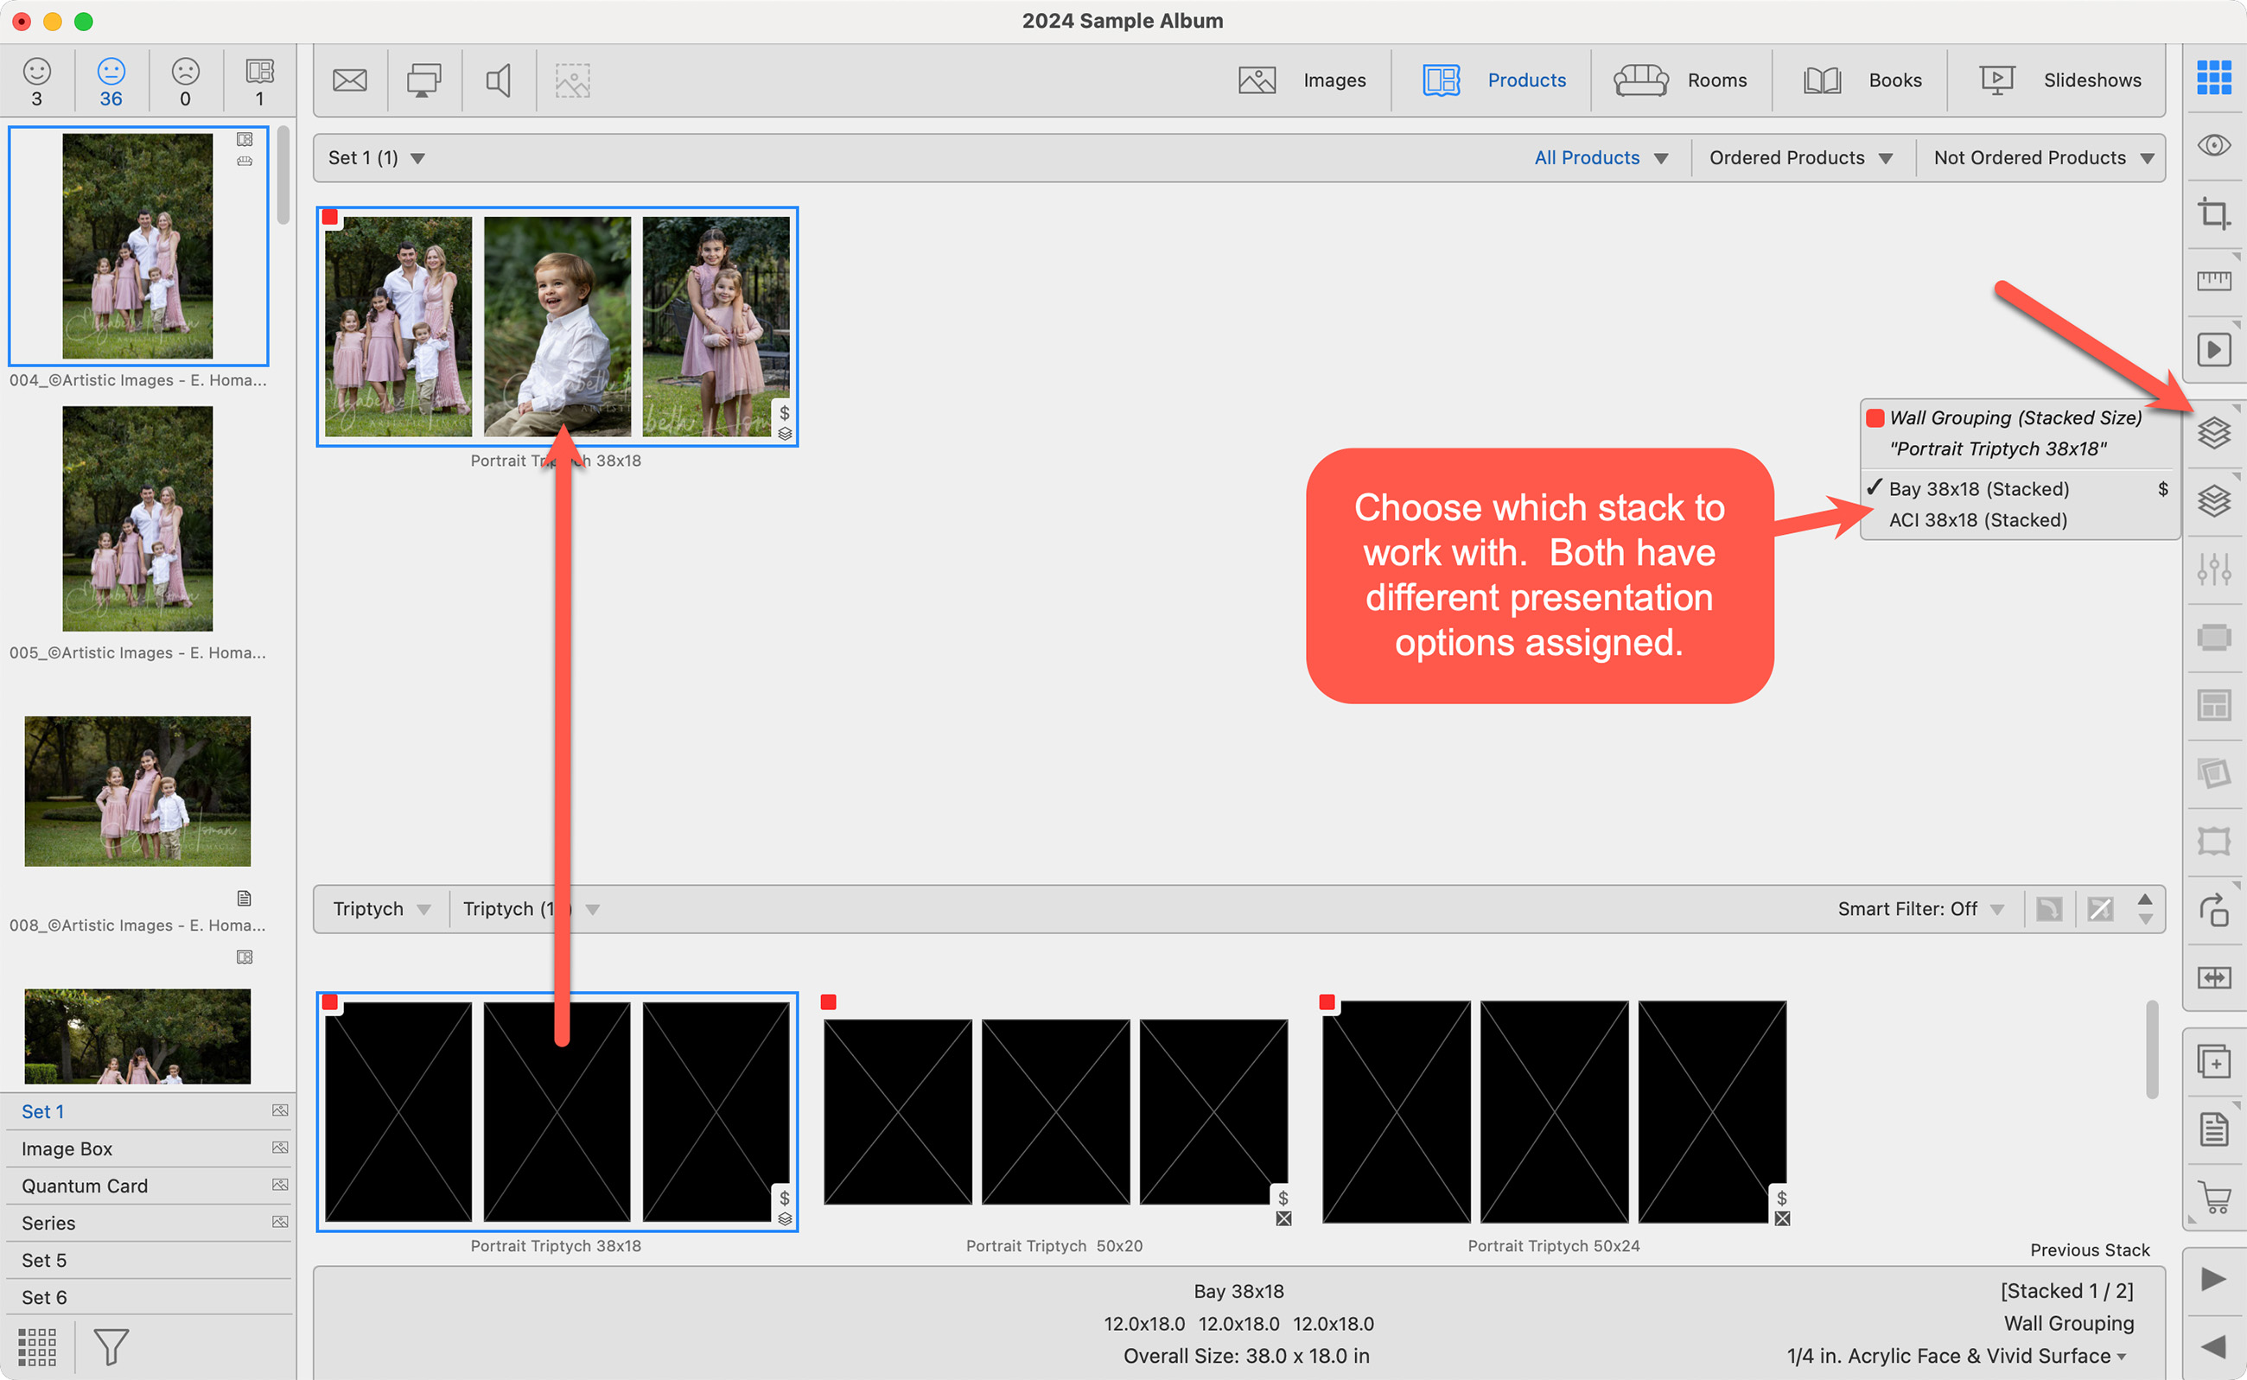Open the shopping cart icon

tap(2213, 1196)
